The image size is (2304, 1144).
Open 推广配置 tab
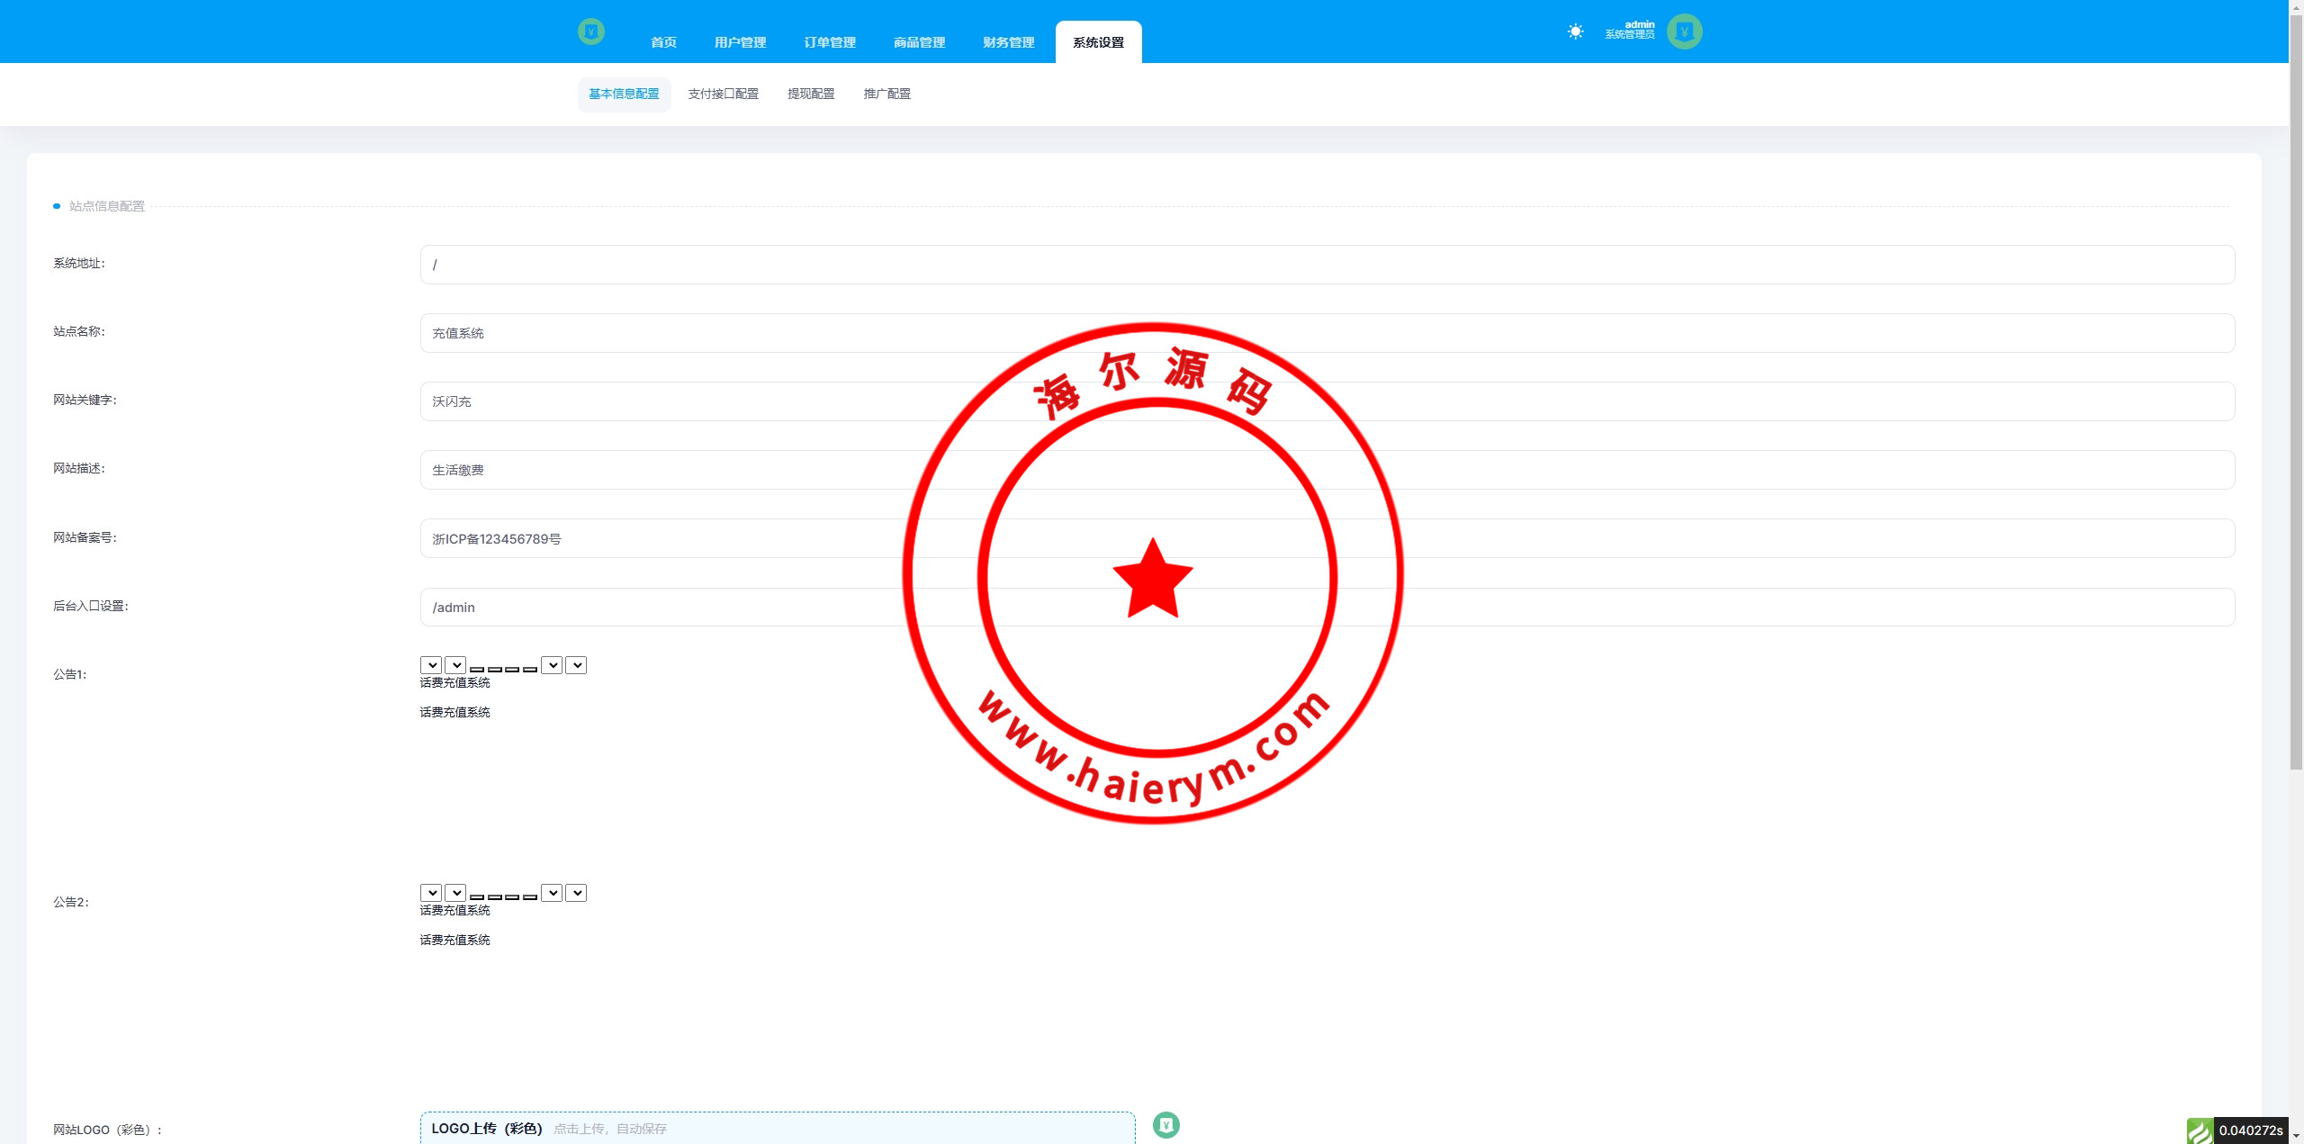[886, 94]
